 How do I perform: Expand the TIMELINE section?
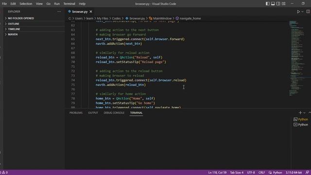(34, 29)
